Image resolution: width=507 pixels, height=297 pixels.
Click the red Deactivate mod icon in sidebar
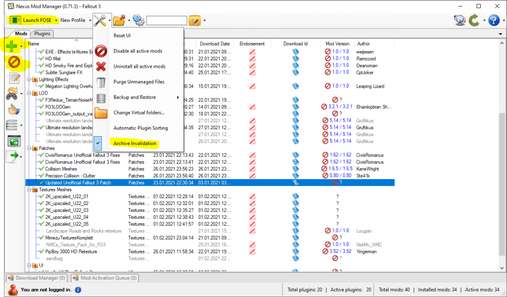(13, 62)
